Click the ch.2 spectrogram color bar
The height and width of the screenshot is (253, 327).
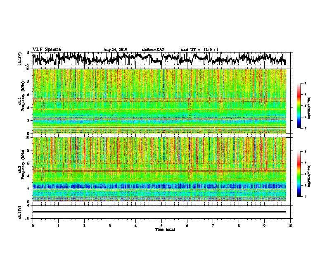(x=299, y=174)
